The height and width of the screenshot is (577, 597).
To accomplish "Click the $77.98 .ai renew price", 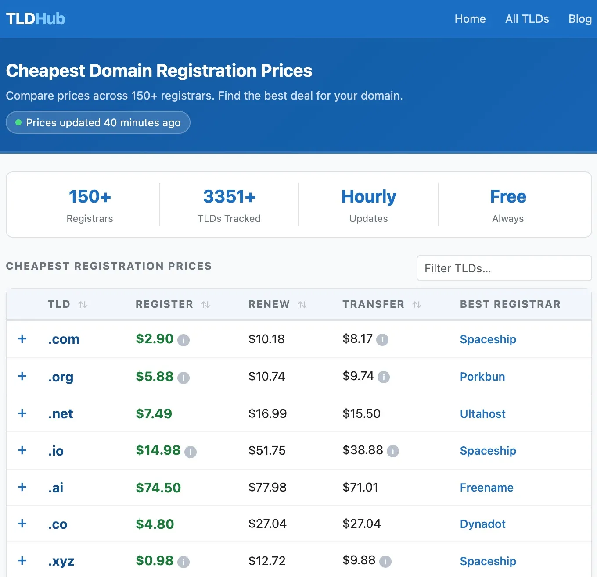I will (x=267, y=487).
